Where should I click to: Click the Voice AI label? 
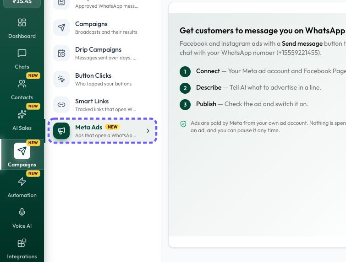[22, 226]
